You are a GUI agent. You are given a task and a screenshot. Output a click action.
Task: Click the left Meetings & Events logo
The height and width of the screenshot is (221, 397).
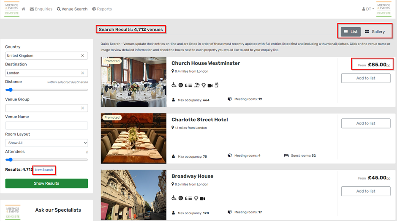click(x=12, y=9)
